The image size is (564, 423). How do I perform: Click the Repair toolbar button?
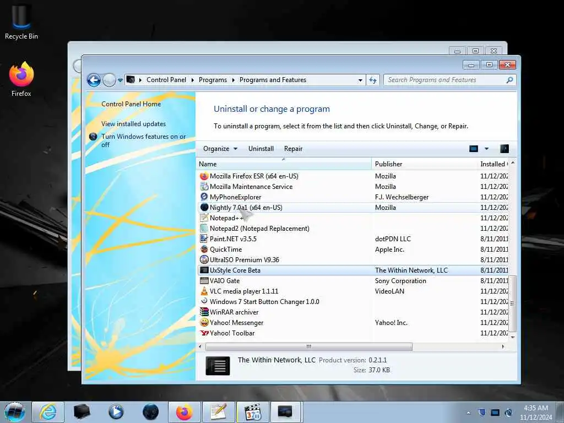point(293,149)
